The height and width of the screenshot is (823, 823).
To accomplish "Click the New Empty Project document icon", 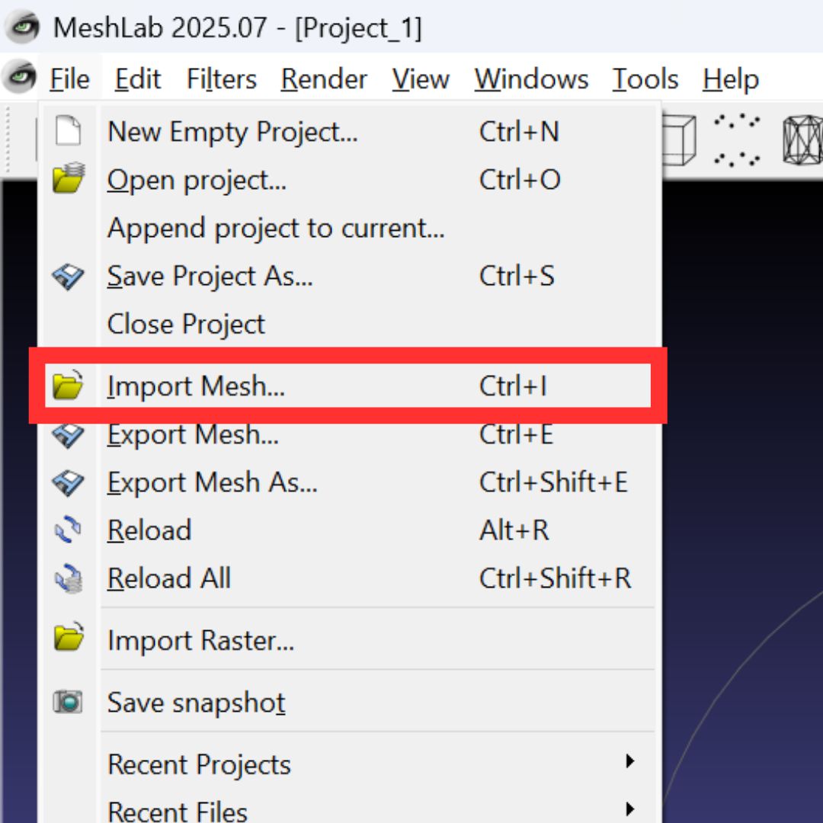I will pos(69,131).
